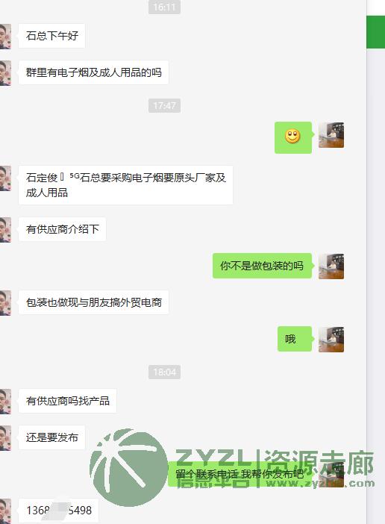The image size is (385, 524).
Task: Click the 17:47 timestamp label
Action: click(x=164, y=105)
